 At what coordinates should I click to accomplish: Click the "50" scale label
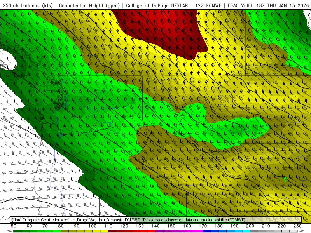pyautogui.click(x=14, y=226)
